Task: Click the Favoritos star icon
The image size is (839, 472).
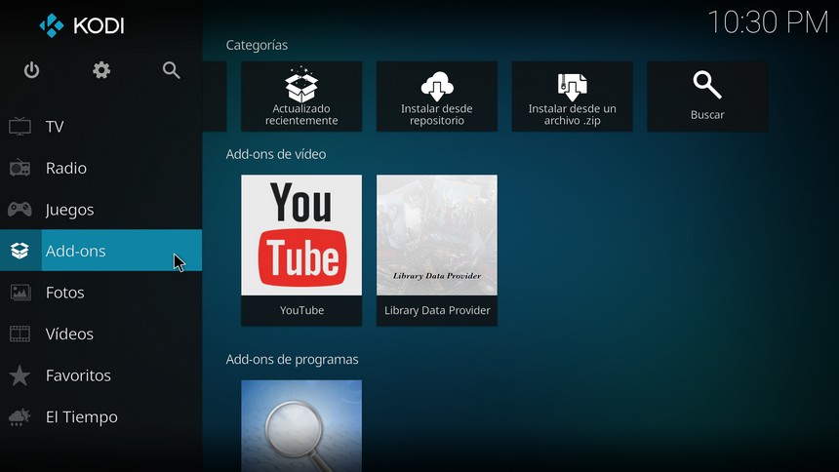Action: 20,375
